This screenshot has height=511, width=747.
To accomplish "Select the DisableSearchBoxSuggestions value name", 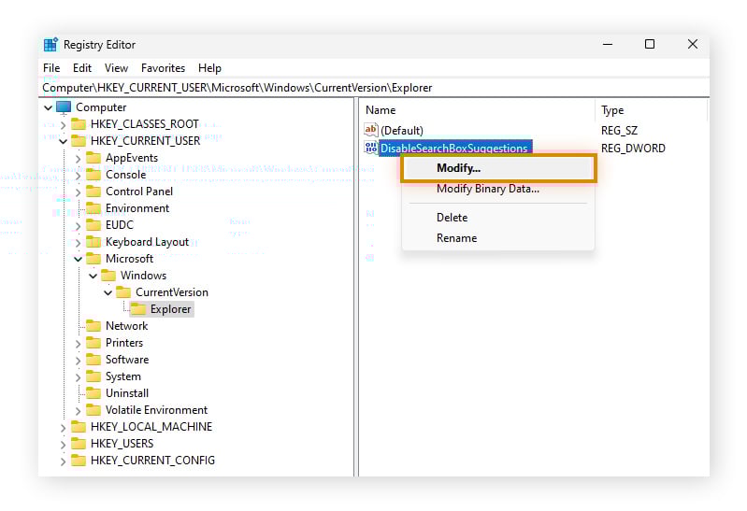I will click(x=454, y=149).
